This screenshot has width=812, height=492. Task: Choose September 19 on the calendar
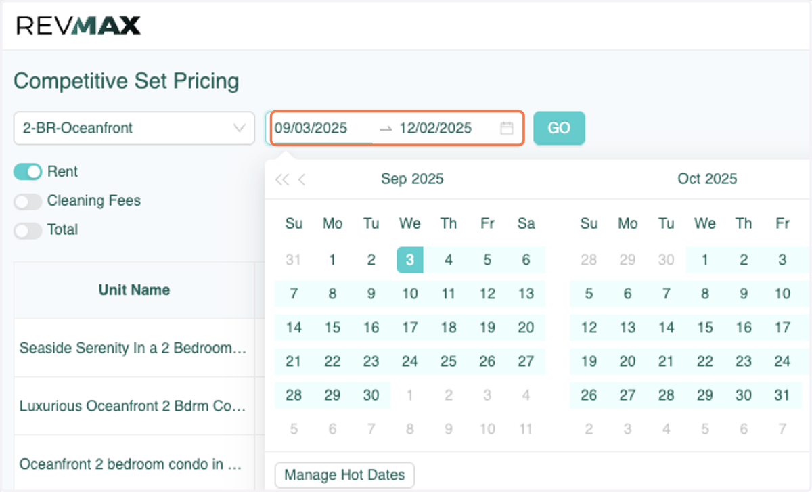click(487, 328)
